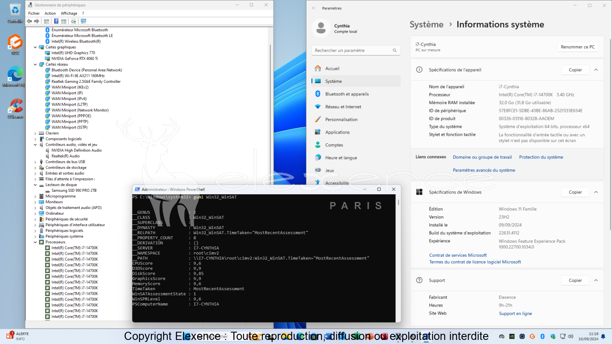Select NVIDIA GeForce RTX 4060 Ti device

coord(74,59)
